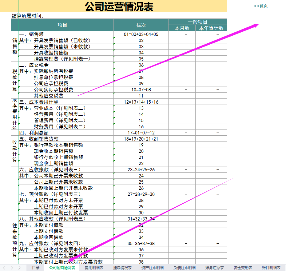Open the 挂靠情况表 sheet
This screenshot has width=286, height=271.
[x=124, y=268]
